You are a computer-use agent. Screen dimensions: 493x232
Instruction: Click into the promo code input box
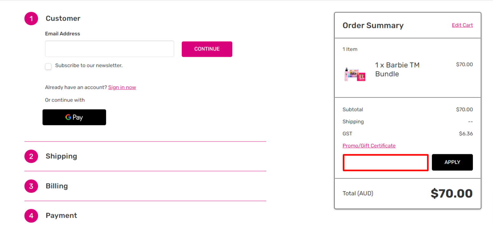click(x=385, y=162)
